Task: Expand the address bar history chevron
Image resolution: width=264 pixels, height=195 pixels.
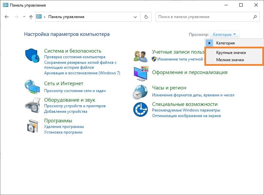Action: (135, 17)
